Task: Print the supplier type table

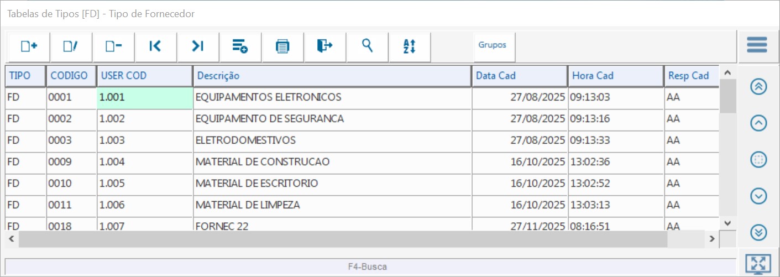Action: [x=282, y=46]
